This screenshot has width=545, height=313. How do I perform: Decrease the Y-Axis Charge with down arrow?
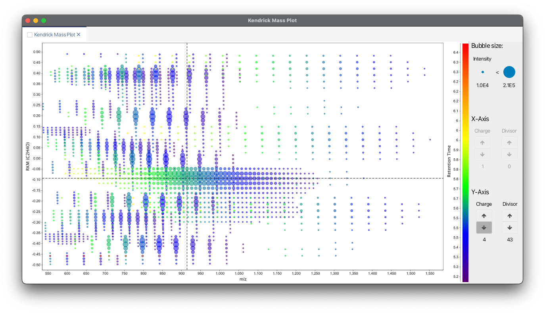(x=484, y=228)
